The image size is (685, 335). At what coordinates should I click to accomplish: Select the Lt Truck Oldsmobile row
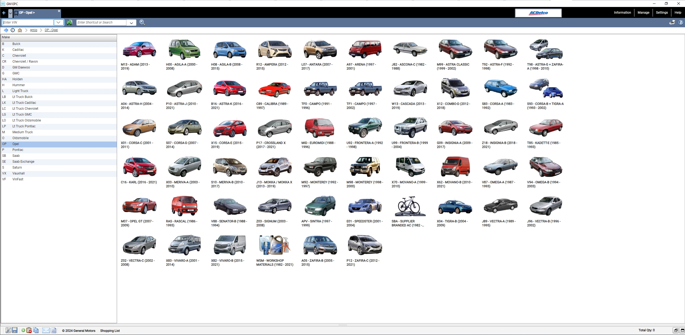pyautogui.click(x=59, y=120)
